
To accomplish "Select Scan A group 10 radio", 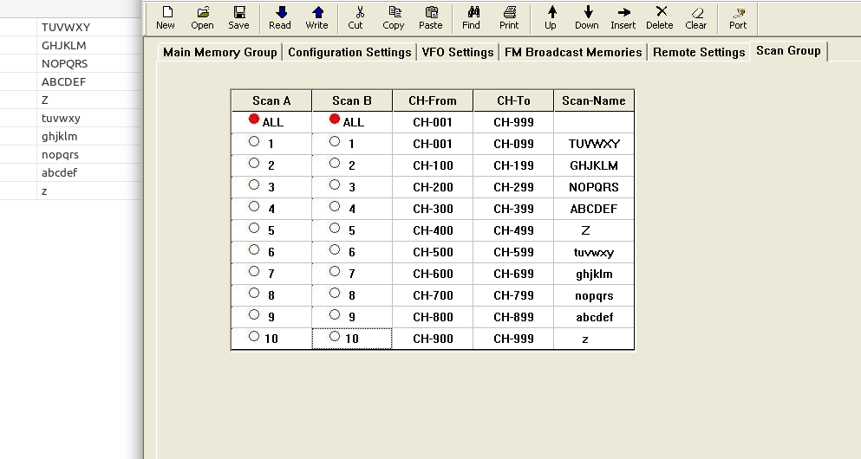I will coord(254,336).
